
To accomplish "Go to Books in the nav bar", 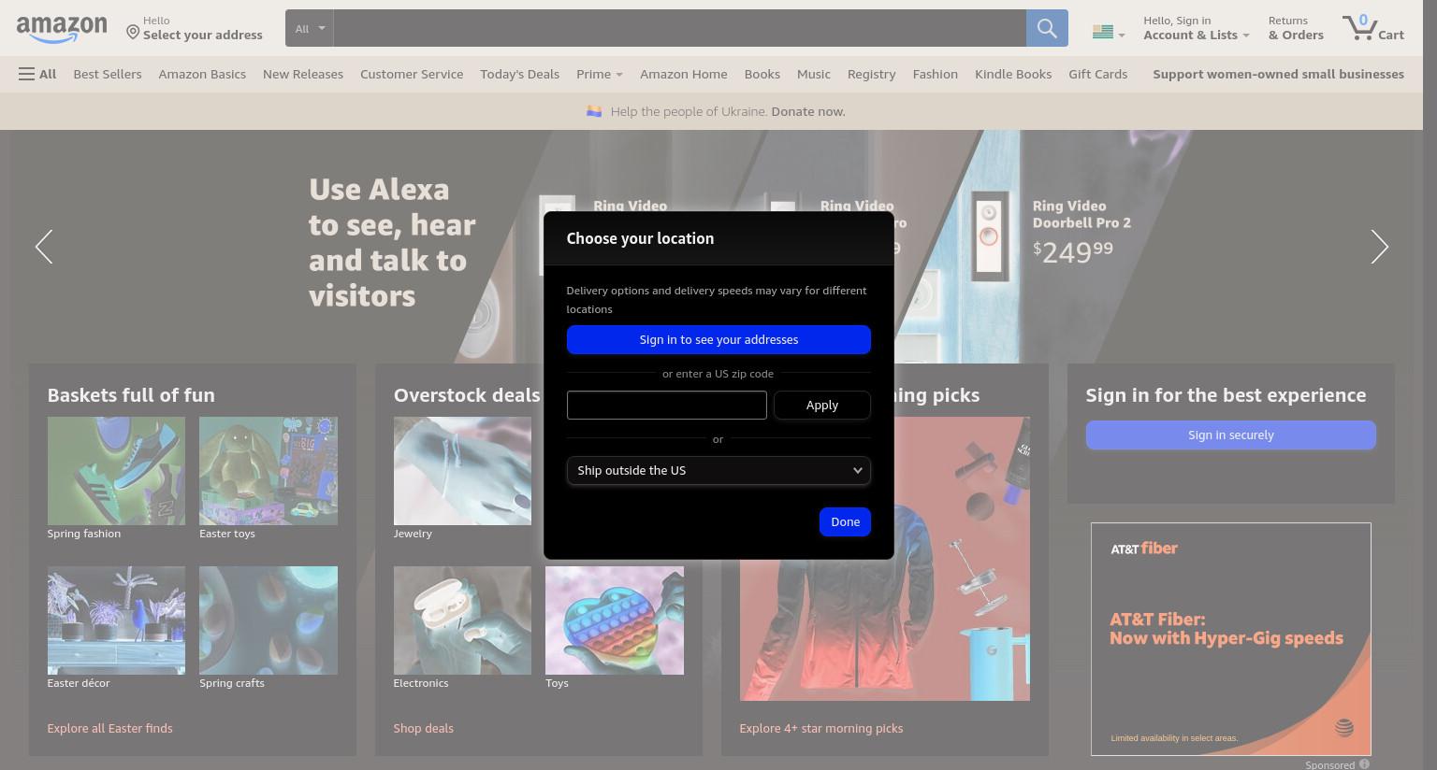I will 762,74.
